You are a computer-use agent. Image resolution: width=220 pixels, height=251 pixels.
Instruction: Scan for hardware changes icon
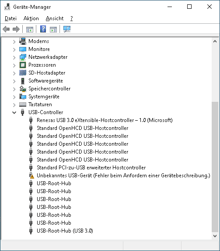pyautogui.click(x=67, y=29)
